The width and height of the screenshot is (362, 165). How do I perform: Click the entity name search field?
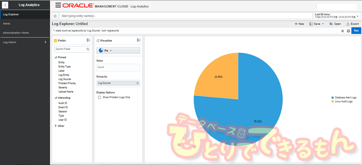point(186,16)
